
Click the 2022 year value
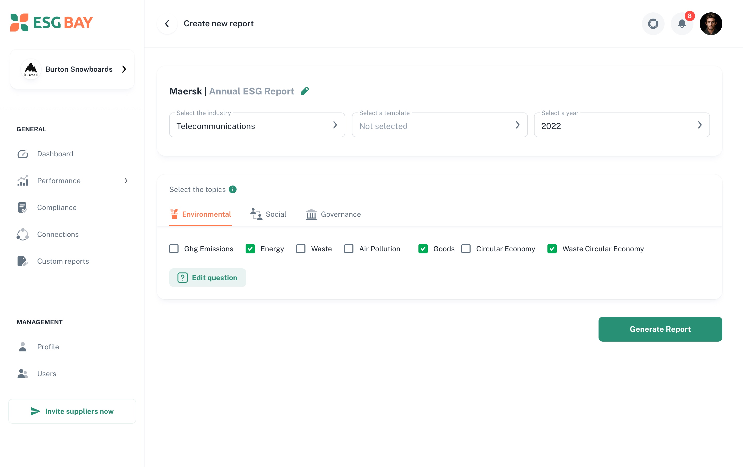pyautogui.click(x=551, y=126)
